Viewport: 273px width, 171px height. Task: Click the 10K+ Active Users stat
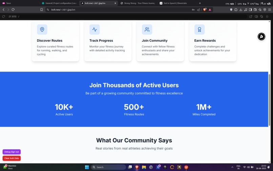click(64, 110)
